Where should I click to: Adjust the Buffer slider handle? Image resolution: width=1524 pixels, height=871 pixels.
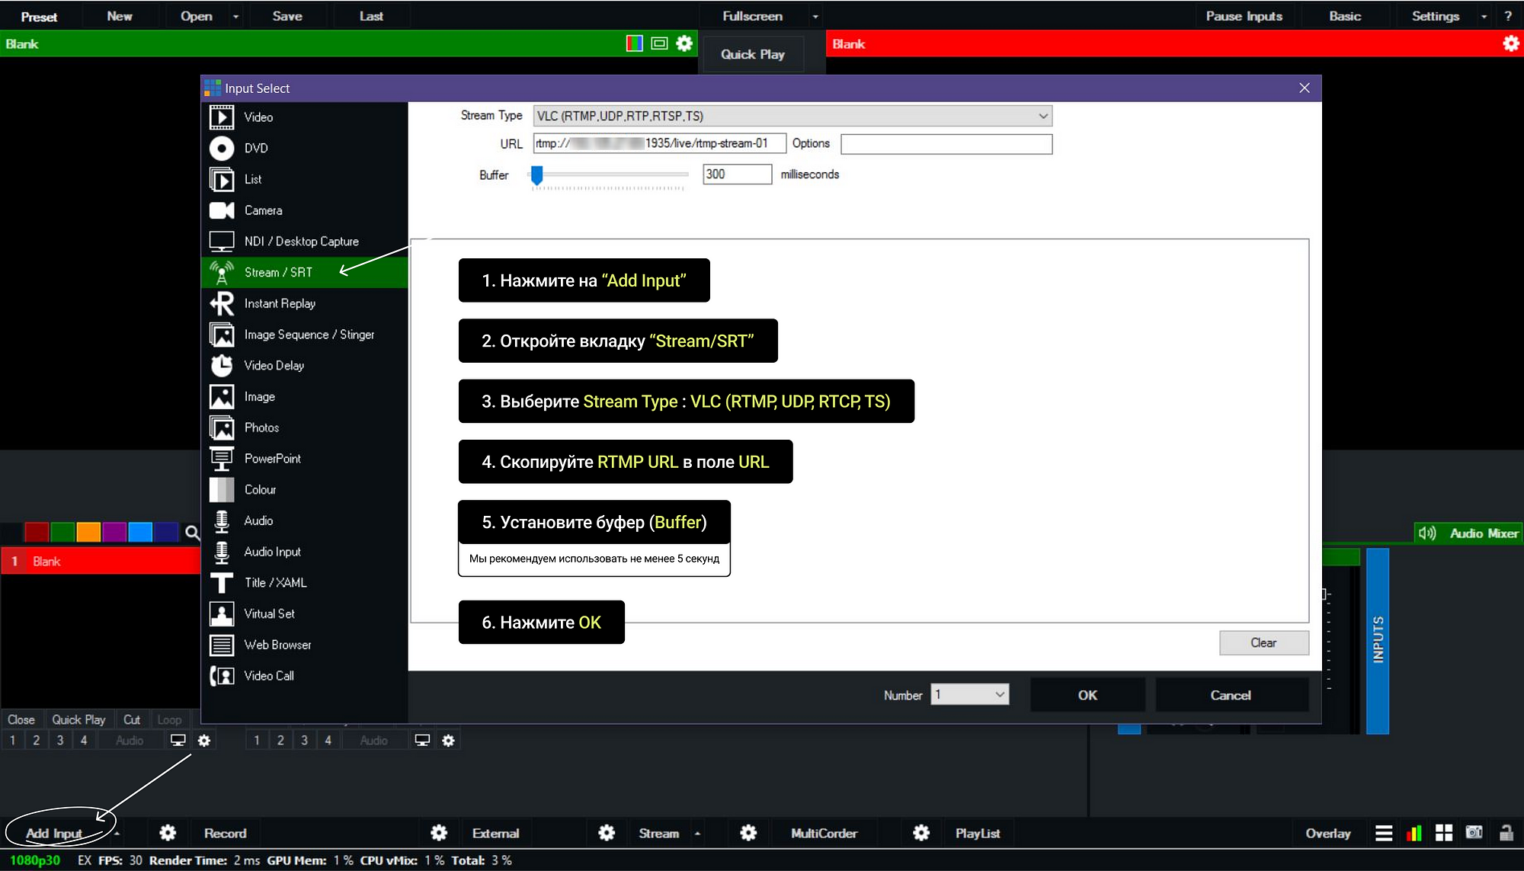(537, 175)
